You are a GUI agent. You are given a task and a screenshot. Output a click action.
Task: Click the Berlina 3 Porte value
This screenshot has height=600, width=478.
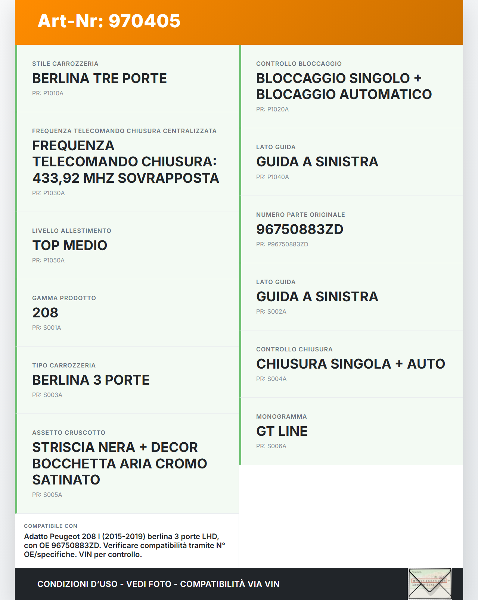91,380
